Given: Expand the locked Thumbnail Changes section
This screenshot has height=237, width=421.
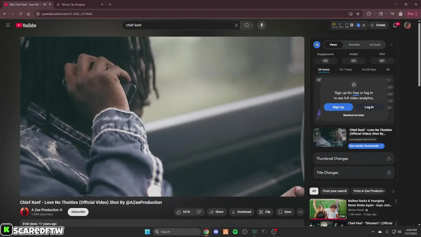Looking at the screenshot, I should click(x=354, y=159).
